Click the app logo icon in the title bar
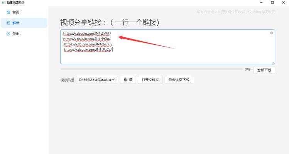The width and height of the screenshot is (289, 154). [3, 2]
